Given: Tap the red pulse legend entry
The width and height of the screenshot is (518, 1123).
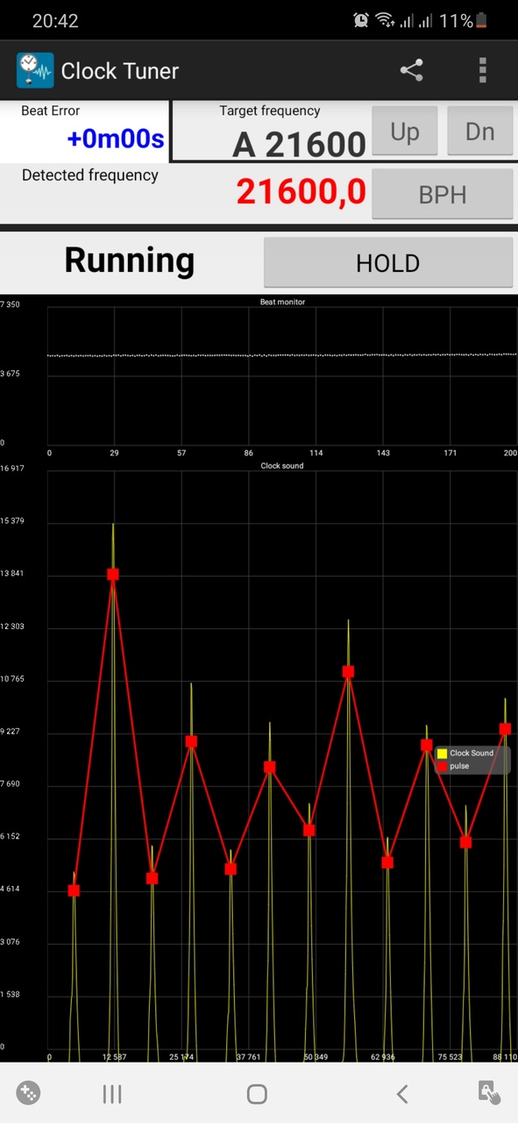Looking at the screenshot, I should click(453, 766).
